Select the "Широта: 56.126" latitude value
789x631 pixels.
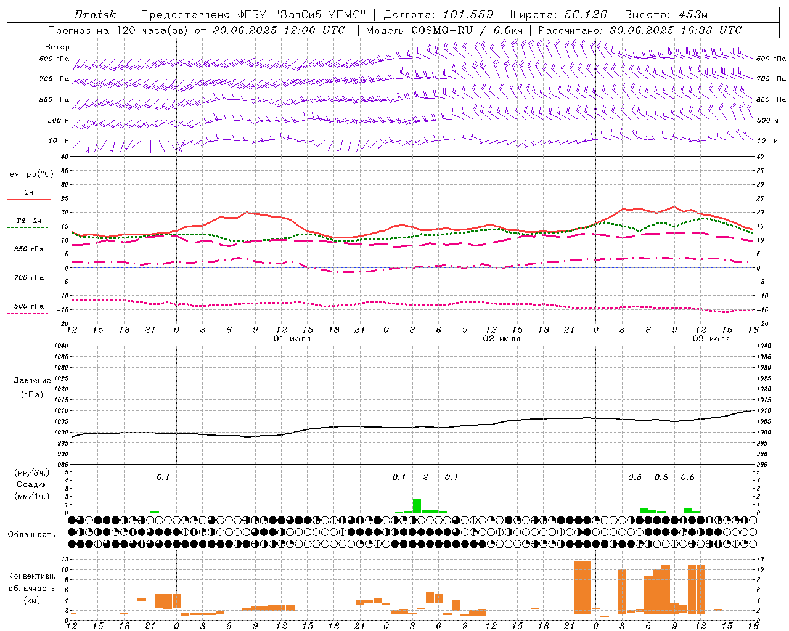click(558, 15)
